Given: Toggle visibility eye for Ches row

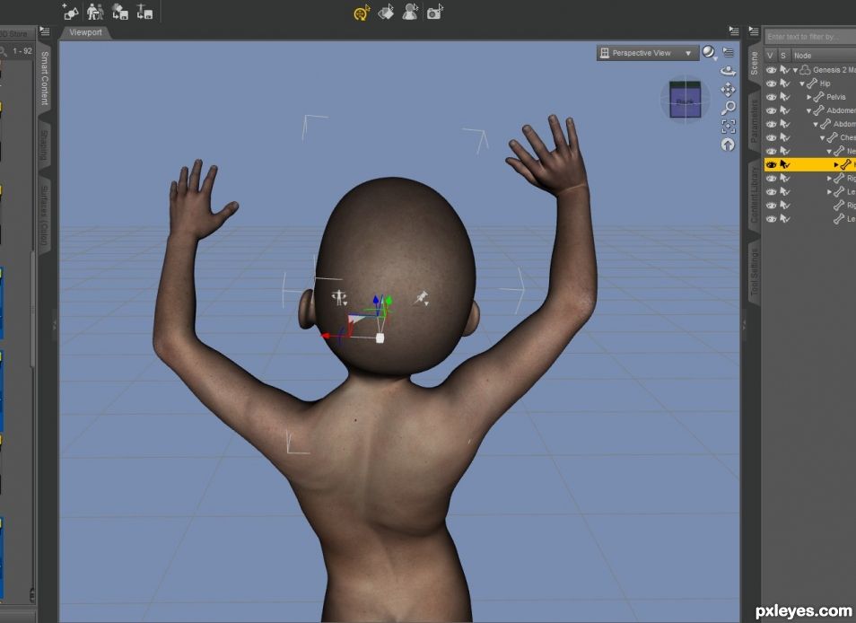Looking at the screenshot, I should click(x=771, y=137).
